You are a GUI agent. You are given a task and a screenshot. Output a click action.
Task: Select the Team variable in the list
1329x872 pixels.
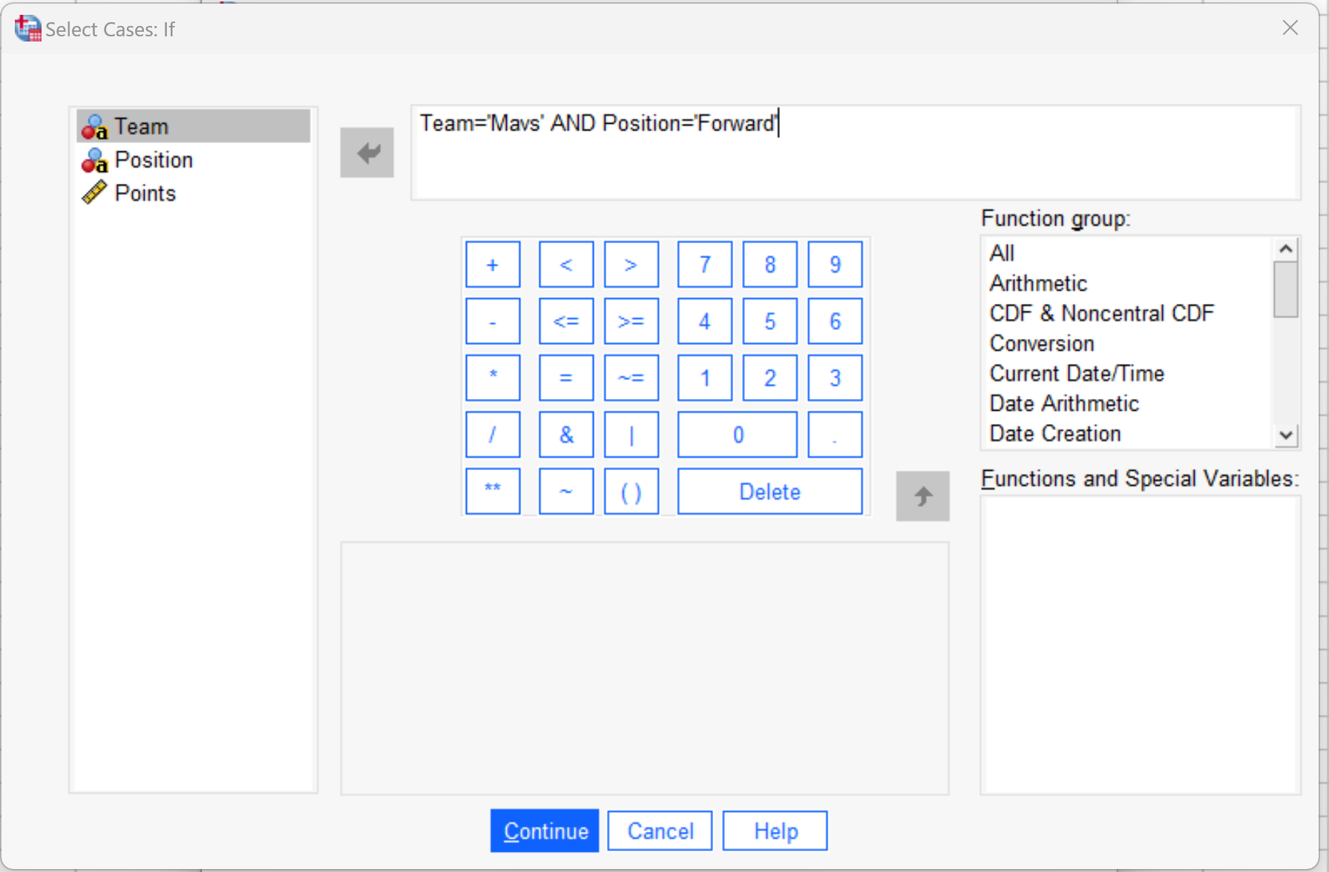(141, 127)
